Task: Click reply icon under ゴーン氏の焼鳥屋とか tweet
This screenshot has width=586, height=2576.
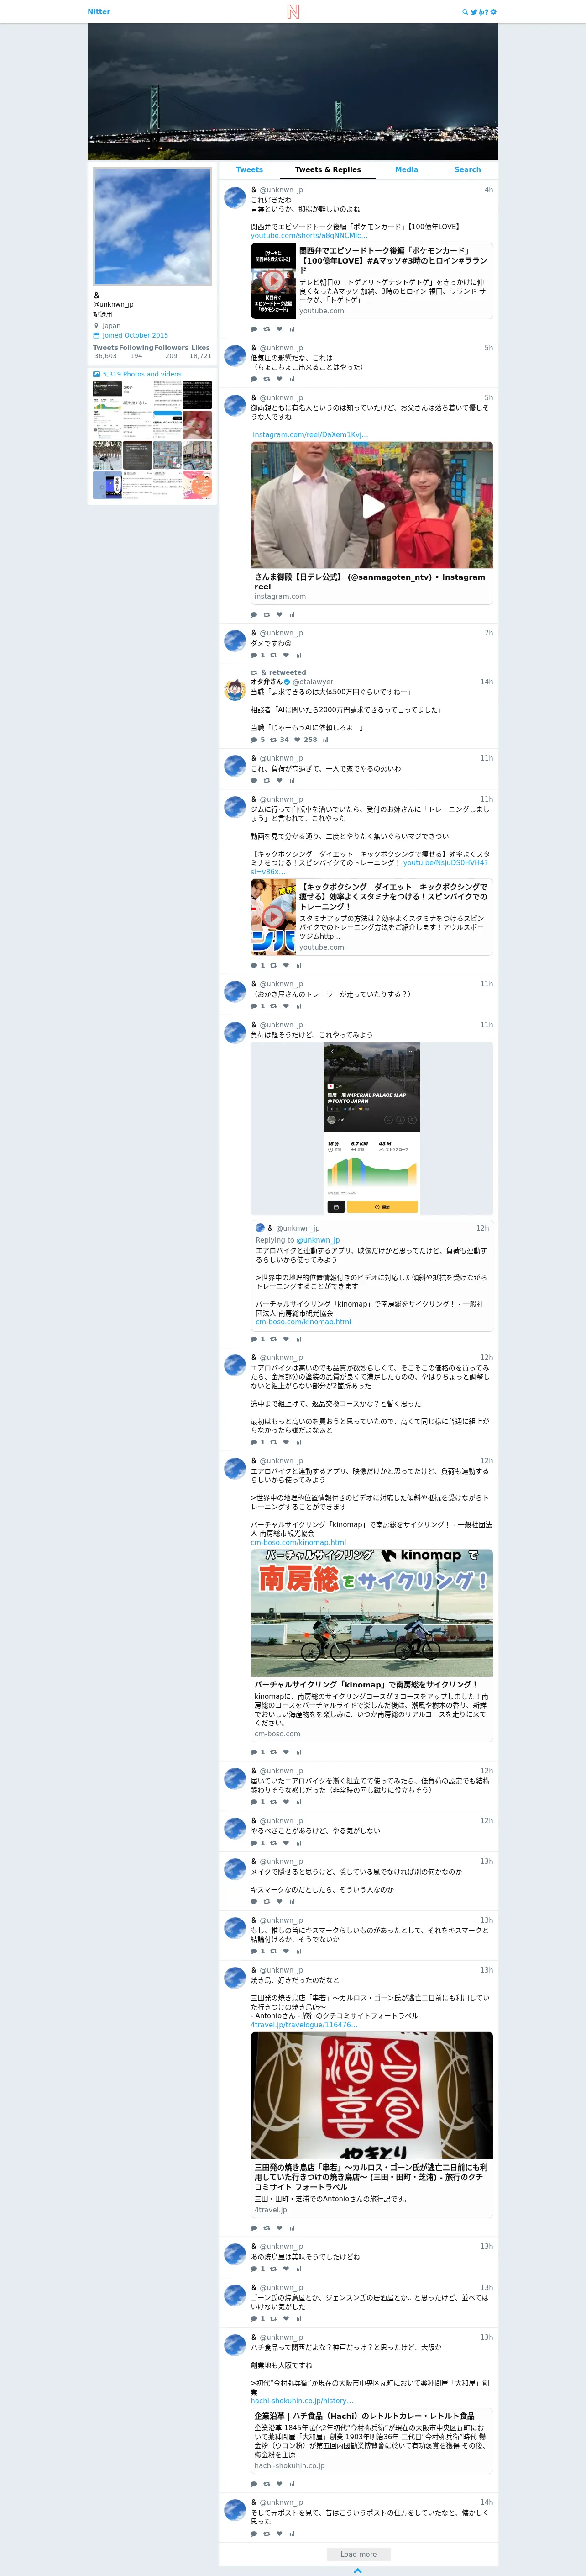Action: [254, 2318]
